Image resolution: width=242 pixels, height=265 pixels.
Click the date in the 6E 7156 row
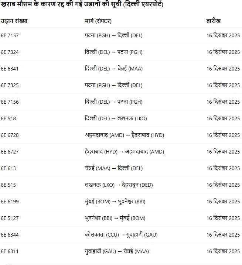tap(223, 102)
